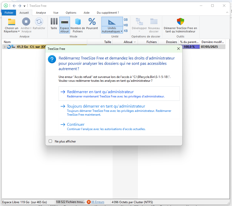Switch to the Options ribbon tab

(x=71, y=13)
